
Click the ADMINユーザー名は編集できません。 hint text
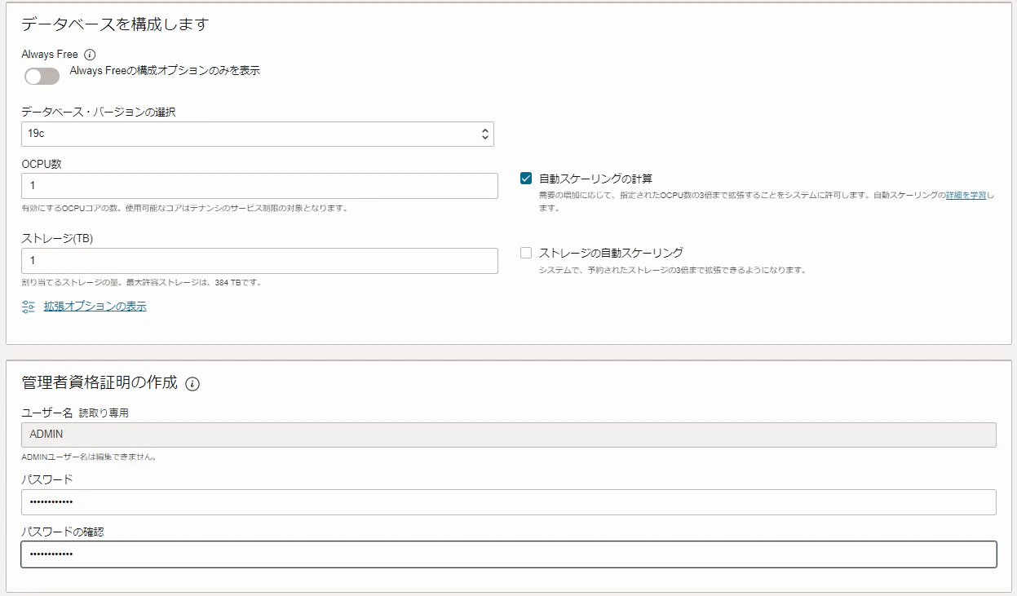[89, 457]
